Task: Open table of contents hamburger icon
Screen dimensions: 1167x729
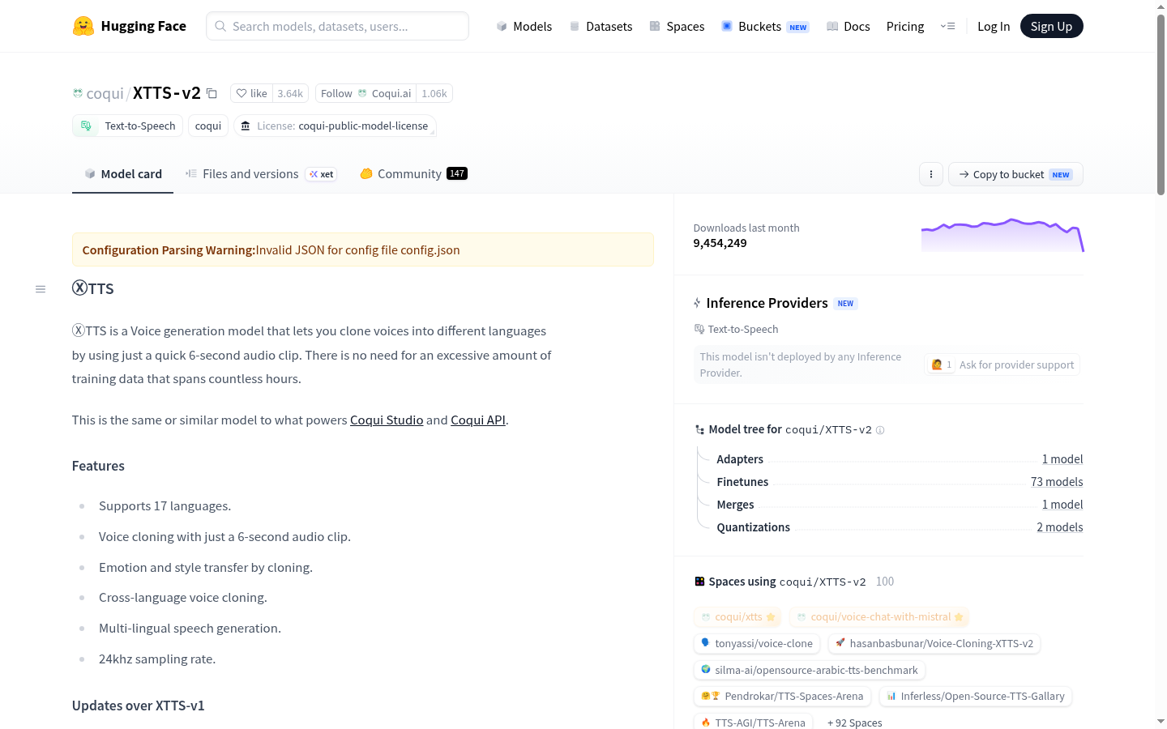Action: tap(41, 289)
